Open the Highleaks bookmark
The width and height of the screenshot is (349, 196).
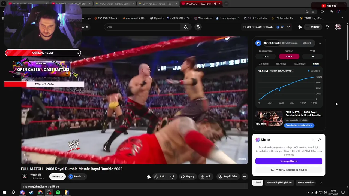click(157, 18)
